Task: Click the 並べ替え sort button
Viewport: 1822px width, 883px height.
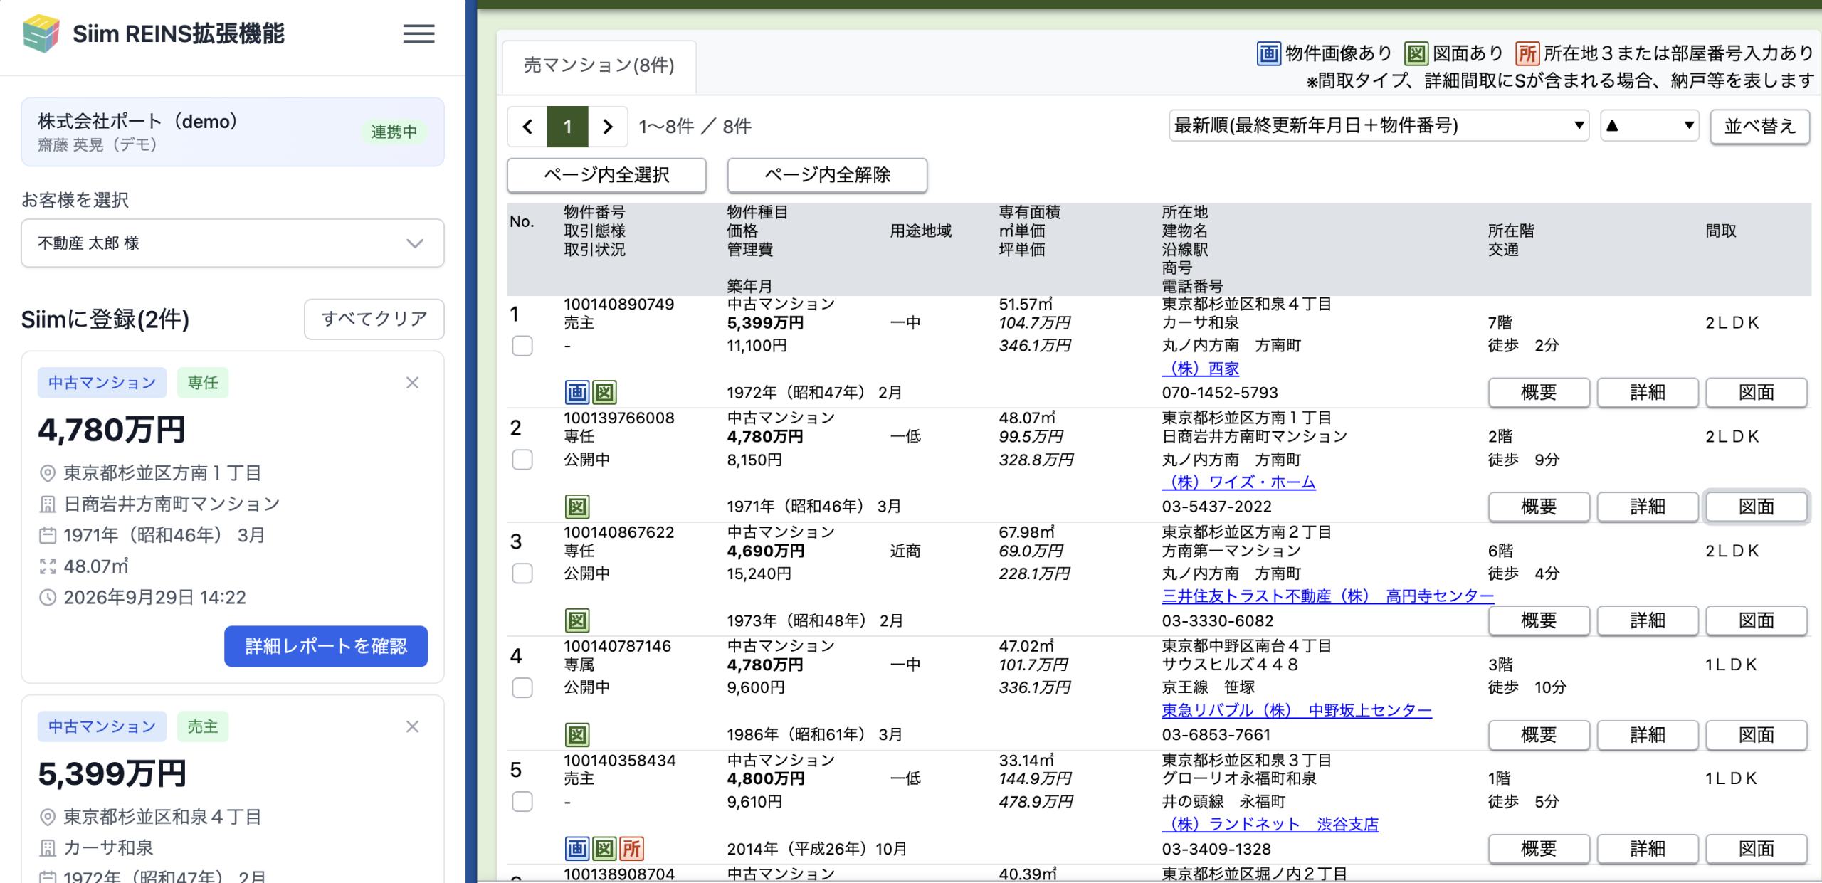Action: (x=1759, y=127)
